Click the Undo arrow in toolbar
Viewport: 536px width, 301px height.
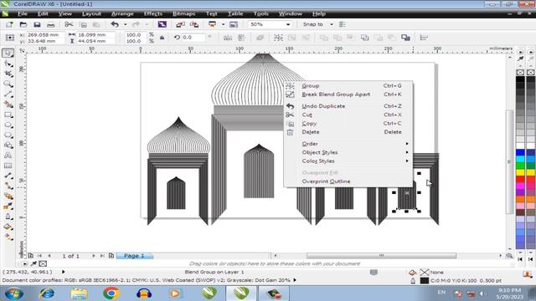coord(115,24)
